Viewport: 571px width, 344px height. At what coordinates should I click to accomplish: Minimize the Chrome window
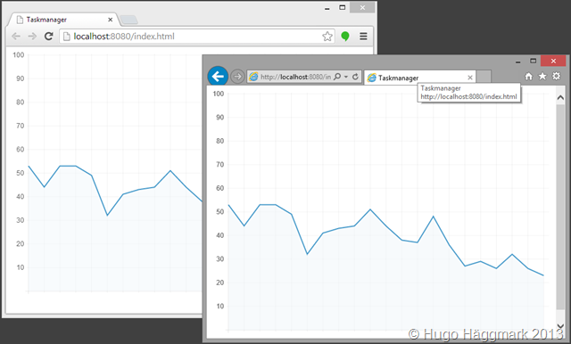pyautogui.click(x=327, y=8)
